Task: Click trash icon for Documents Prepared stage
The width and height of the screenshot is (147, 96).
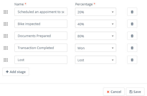Action: point(132,36)
